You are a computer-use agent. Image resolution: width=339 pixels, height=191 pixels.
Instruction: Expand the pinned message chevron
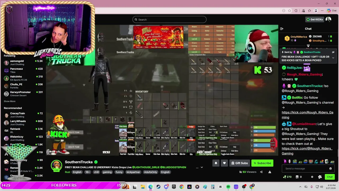(x=333, y=58)
